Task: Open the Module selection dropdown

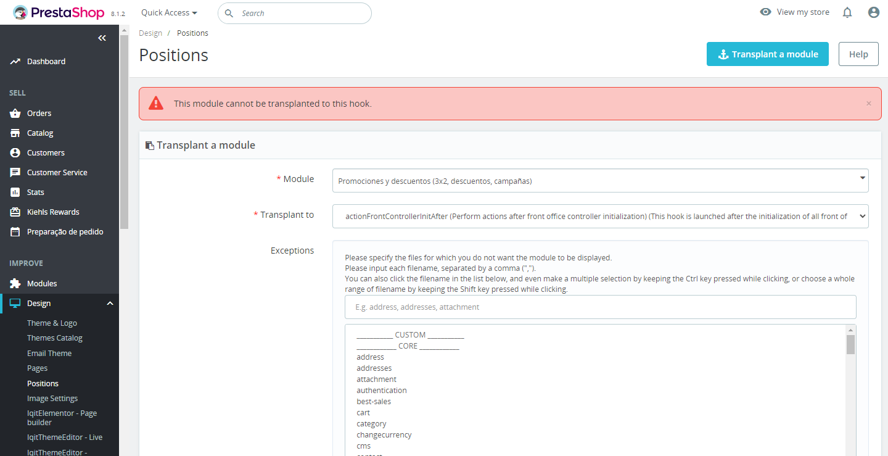Action: coord(600,181)
